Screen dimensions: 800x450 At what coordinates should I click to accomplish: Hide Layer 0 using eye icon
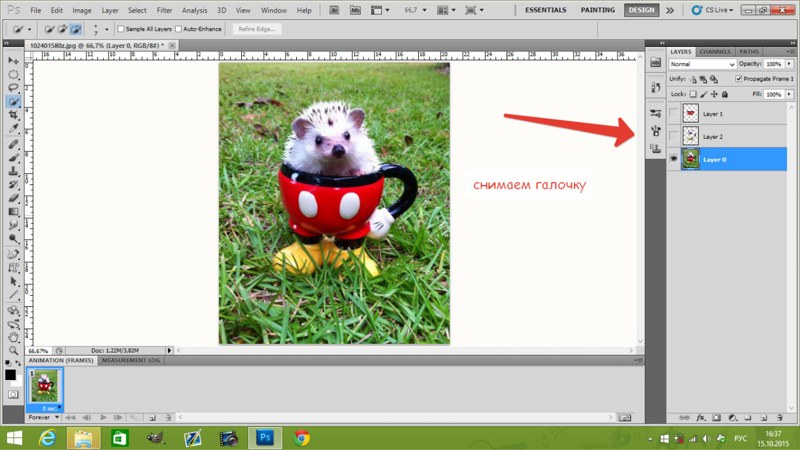click(674, 159)
